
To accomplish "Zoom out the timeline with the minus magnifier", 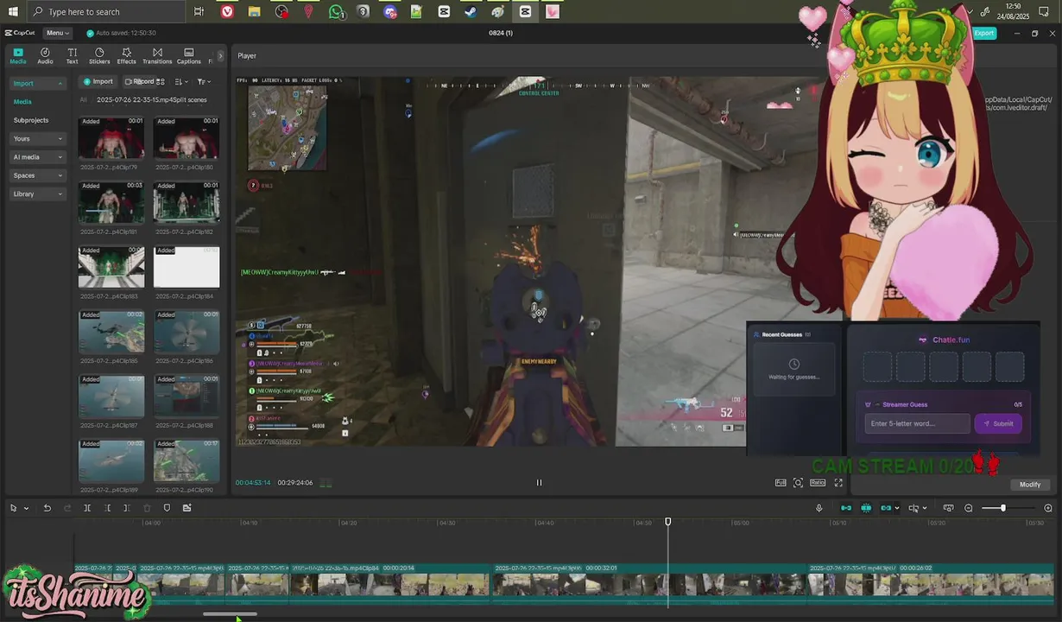I will 969,508.
